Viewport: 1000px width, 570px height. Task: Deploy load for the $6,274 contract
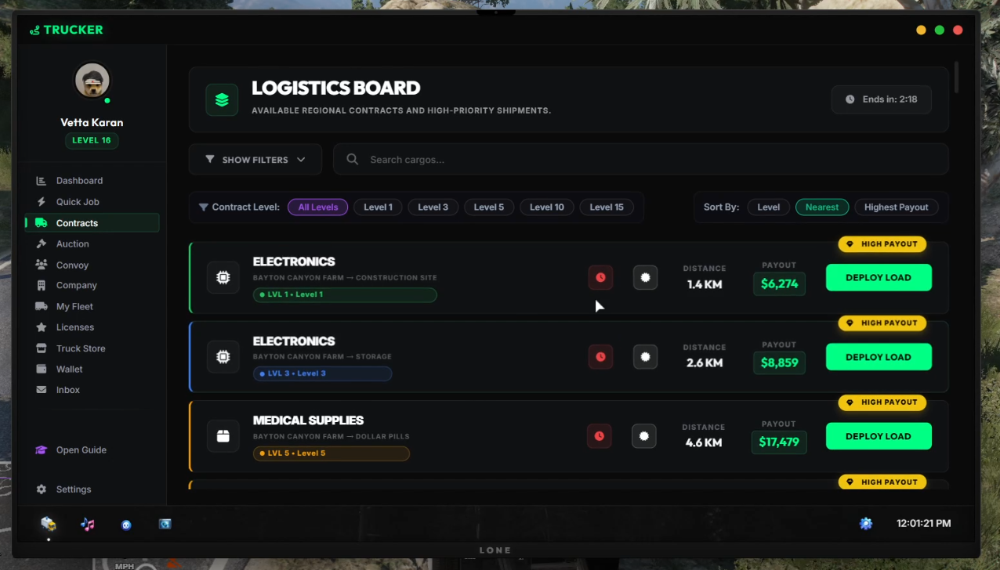pos(879,278)
